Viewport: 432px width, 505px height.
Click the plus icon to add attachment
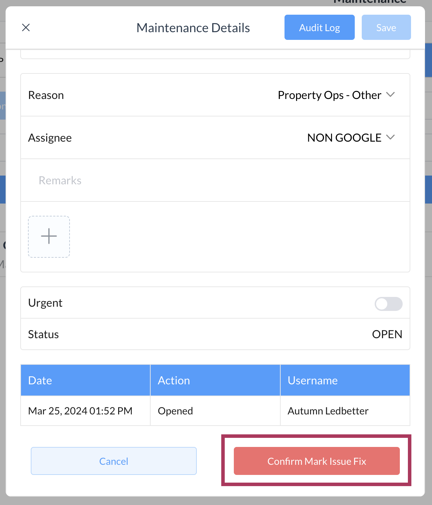pos(49,236)
